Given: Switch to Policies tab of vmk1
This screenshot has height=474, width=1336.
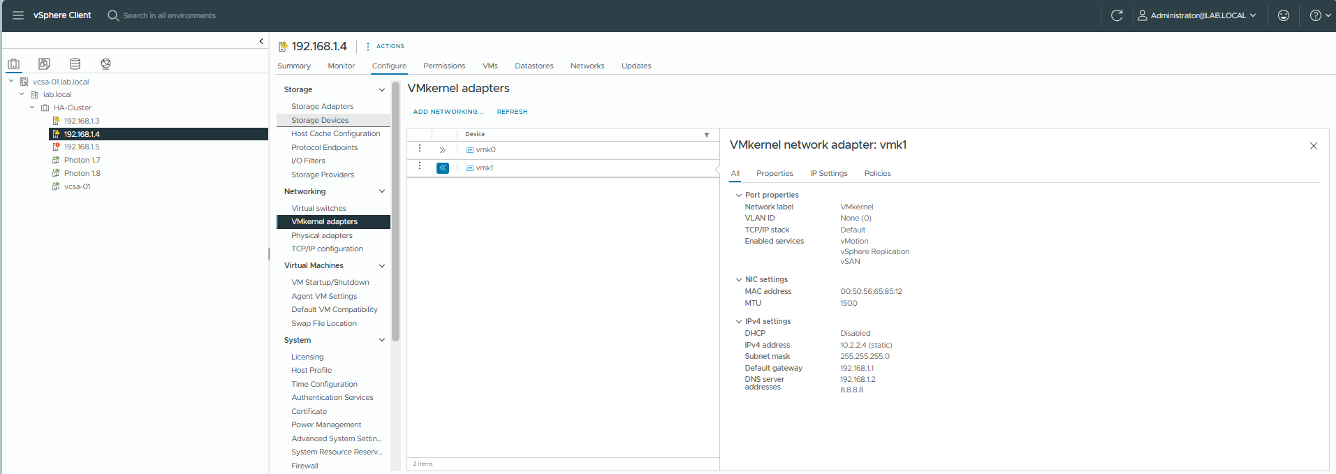Looking at the screenshot, I should click(877, 173).
